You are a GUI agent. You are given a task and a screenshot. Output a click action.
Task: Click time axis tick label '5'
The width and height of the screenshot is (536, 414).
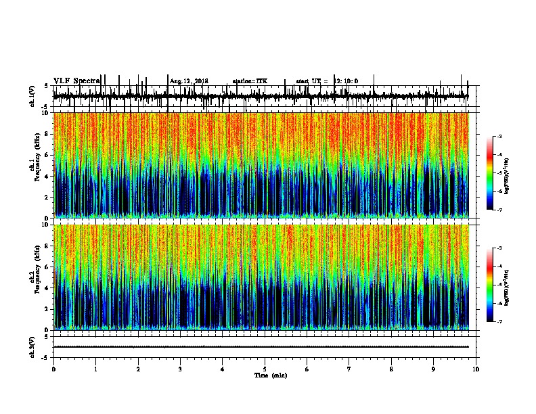[x=265, y=369]
